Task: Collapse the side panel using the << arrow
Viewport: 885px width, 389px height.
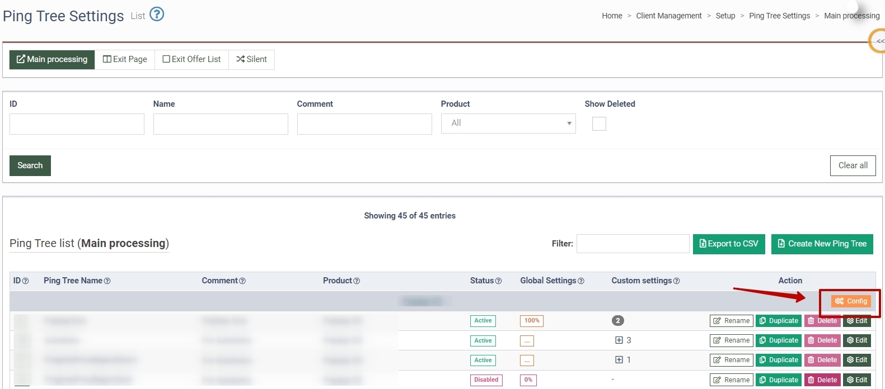Action: (x=879, y=41)
